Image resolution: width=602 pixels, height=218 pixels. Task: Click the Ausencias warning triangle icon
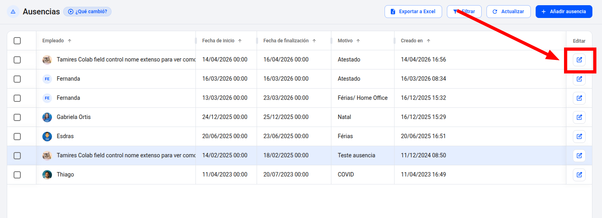pyautogui.click(x=13, y=12)
